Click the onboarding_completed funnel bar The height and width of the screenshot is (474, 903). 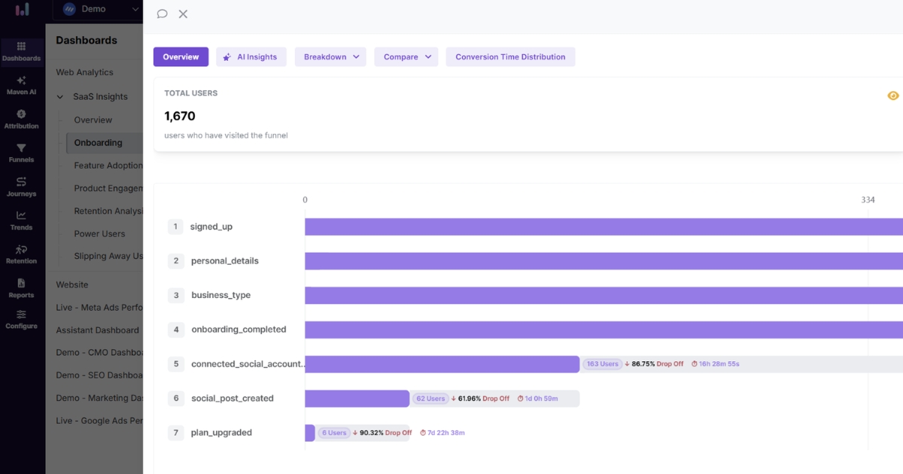[604, 330]
